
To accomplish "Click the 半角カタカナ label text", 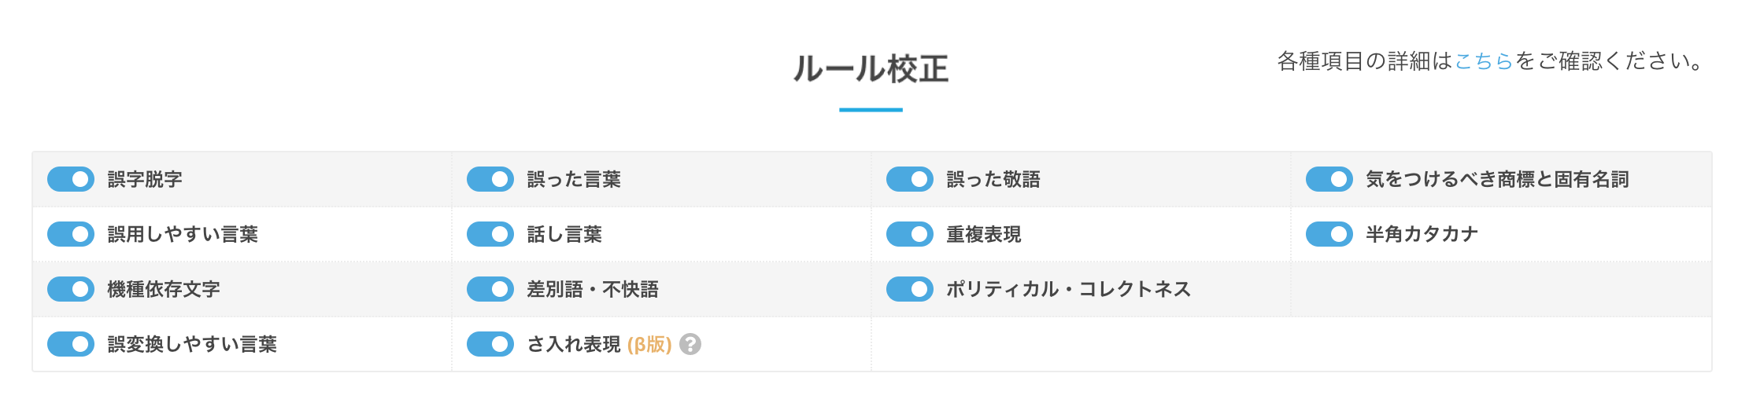I will pyautogui.click(x=1422, y=234).
